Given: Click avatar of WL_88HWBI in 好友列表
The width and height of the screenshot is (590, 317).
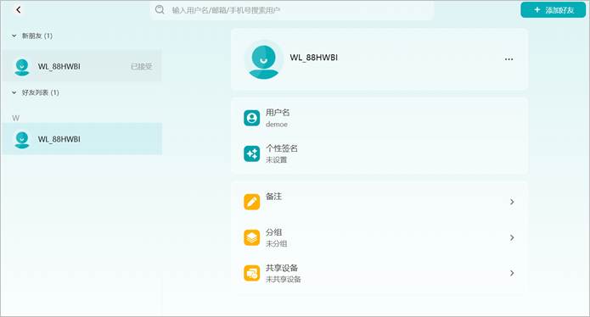Looking at the screenshot, I should [x=22, y=139].
